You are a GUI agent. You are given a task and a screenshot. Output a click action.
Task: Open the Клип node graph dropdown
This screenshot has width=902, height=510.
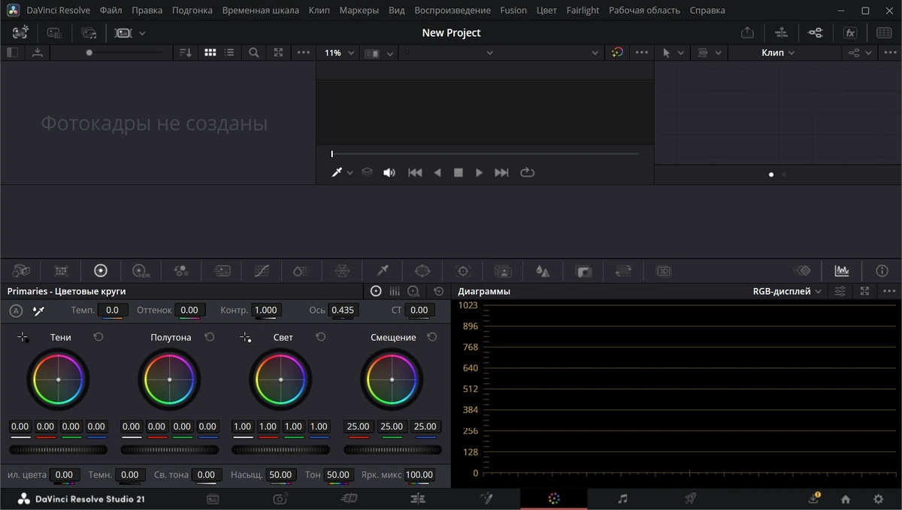(x=778, y=53)
